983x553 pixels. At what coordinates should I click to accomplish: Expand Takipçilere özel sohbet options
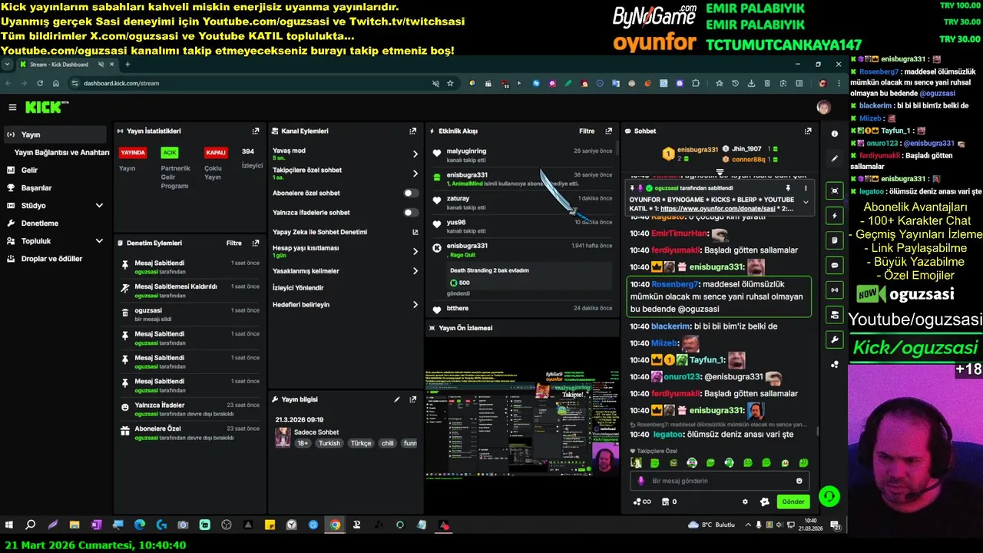click(415, 174)
